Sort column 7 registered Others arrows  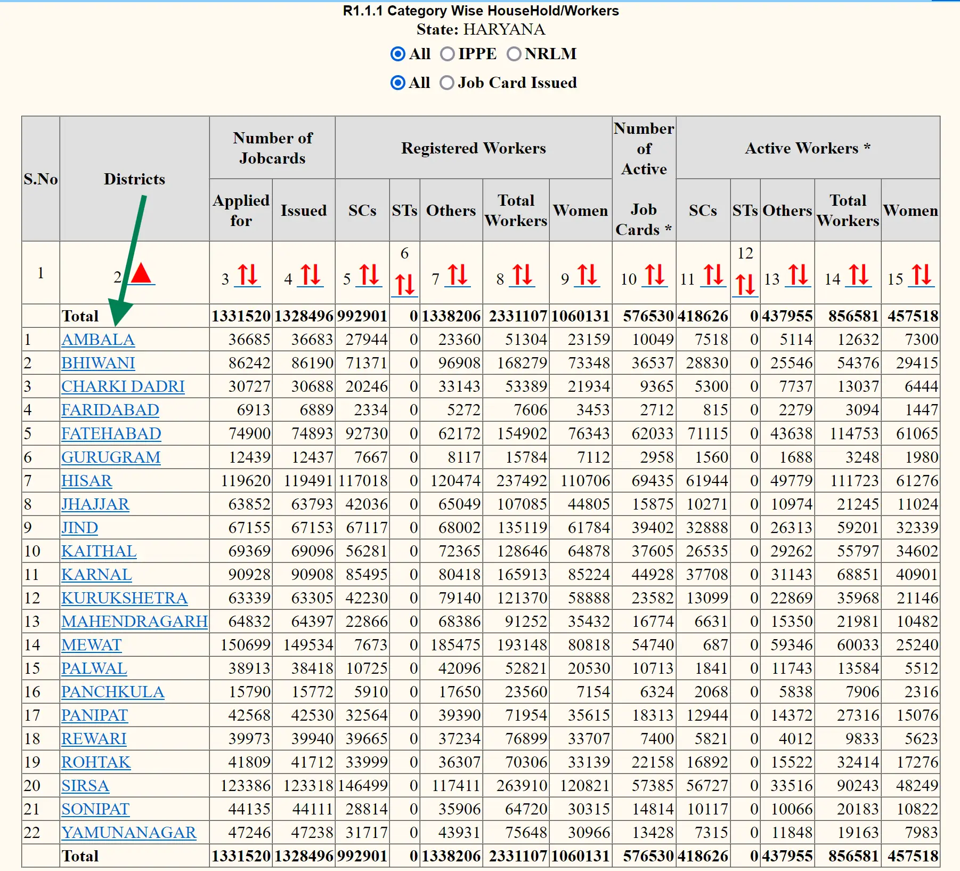click(x=458, y=275)
